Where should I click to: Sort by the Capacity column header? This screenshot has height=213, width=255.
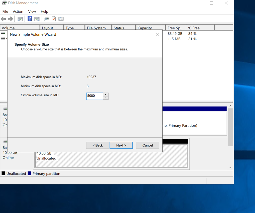click(x=151, y=28)
